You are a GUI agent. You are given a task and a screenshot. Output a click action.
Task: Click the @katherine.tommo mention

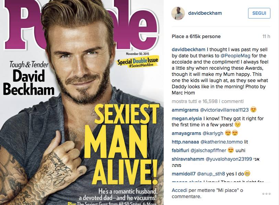coord(222,142)
